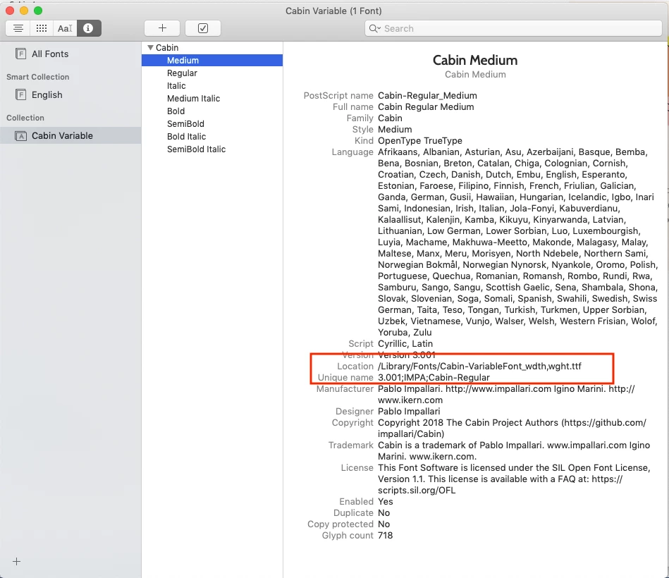Click Enabled value Yes

(386, 502)
